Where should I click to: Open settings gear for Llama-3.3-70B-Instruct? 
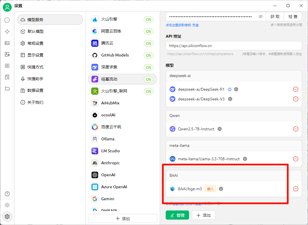245,159
